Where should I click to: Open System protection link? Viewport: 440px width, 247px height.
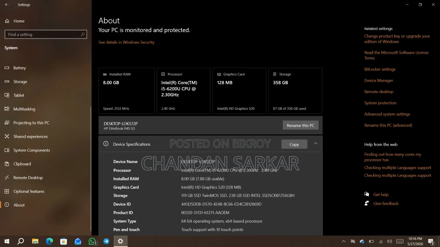tap(380, 103)
